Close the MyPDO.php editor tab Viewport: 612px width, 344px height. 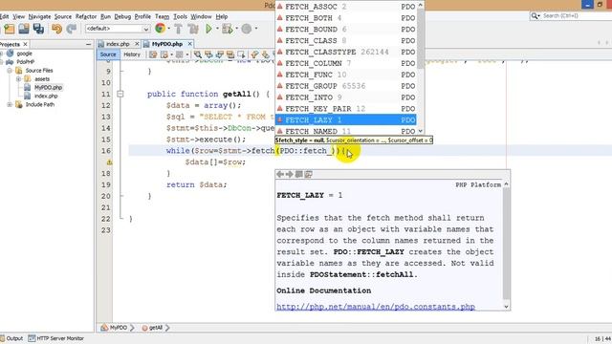click(x=189, y=44)
